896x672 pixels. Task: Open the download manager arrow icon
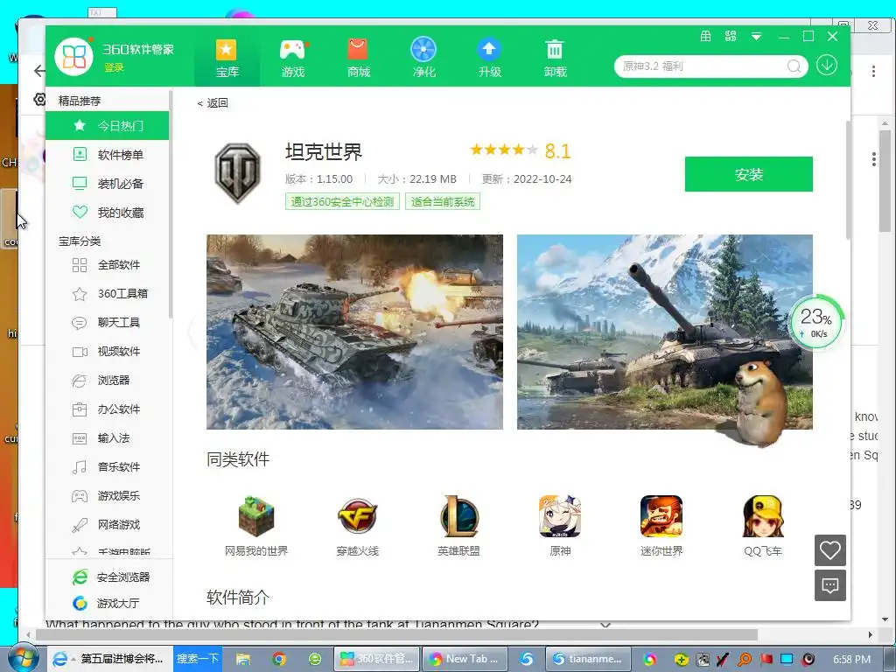click(826, 65)
